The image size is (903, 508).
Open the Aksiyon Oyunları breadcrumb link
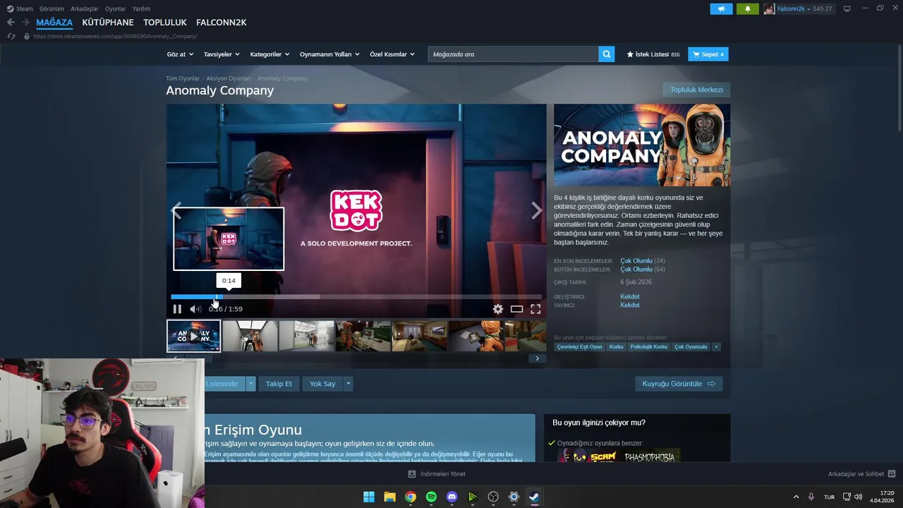(229, 78)
